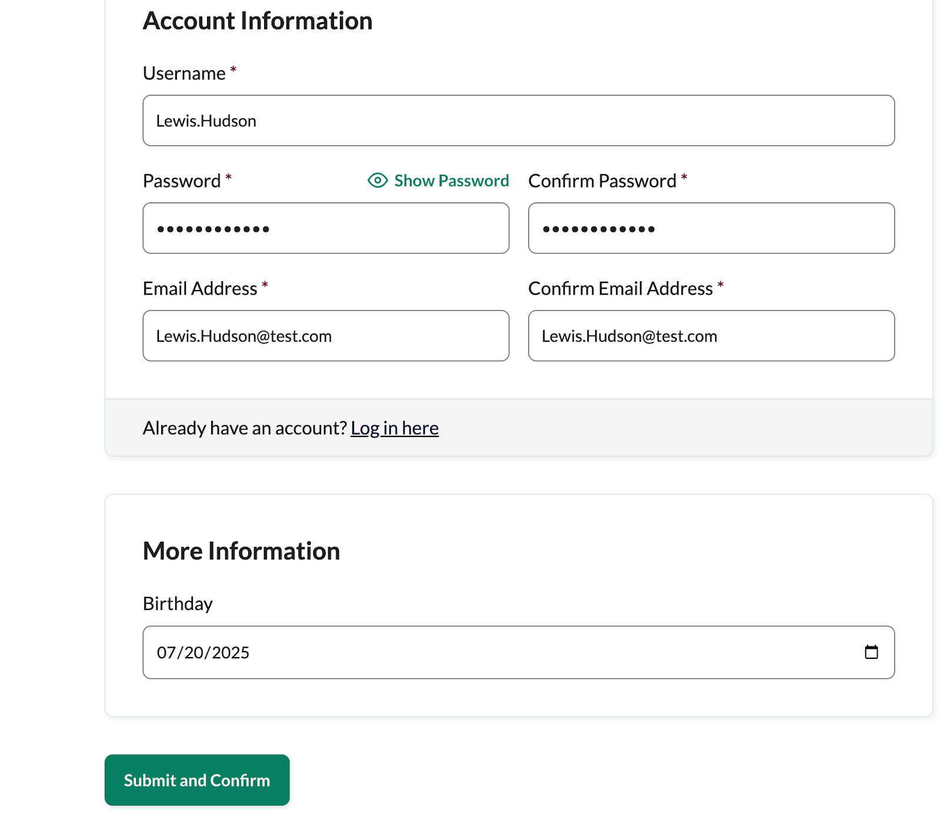Follow the Log in here link

click(395, 428)
